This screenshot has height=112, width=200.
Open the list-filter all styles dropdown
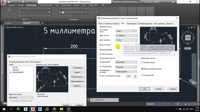click(21, 97)
